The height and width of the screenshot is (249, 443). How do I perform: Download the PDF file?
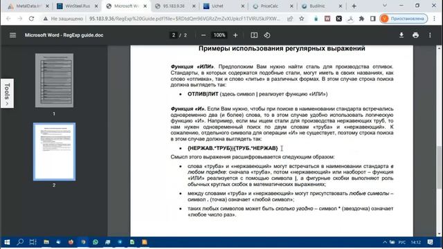[401, 35]
